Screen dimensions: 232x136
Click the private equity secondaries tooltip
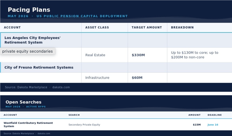[x=28, y=51]
